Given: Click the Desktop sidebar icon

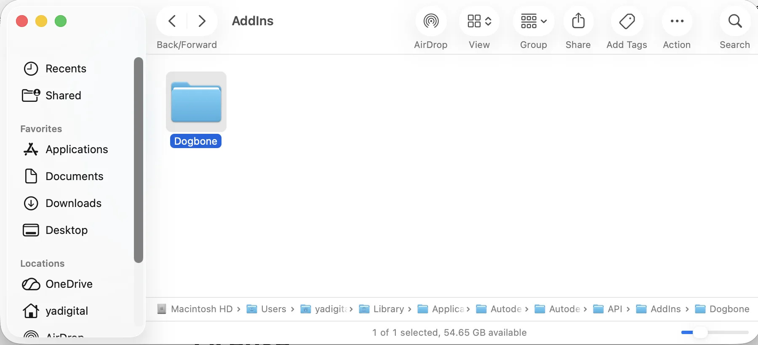Looking at the screenshot, I should pyautogui.click(x=31, y=230).
